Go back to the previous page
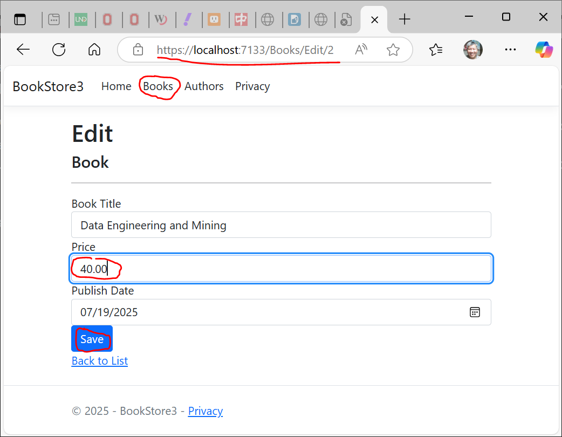562x437 pixels. point(23,50)
